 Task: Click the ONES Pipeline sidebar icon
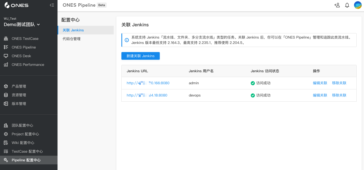pos(6,47)
